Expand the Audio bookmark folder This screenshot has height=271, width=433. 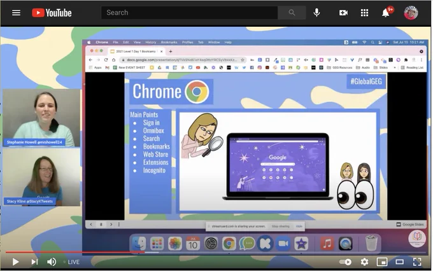pyautogui.click(x=363, y=67)
